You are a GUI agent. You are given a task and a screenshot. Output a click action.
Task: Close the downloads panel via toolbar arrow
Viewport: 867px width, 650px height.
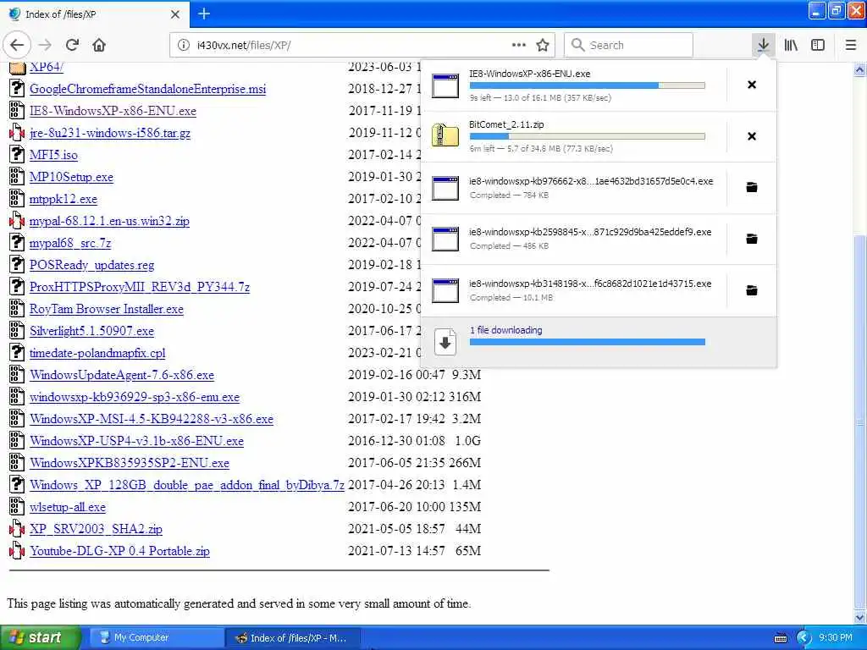point(763,45)
